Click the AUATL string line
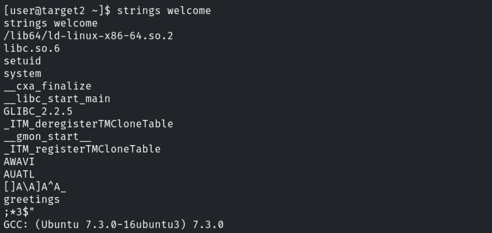Screen dimensions: 492x233 tap(19, 174)
